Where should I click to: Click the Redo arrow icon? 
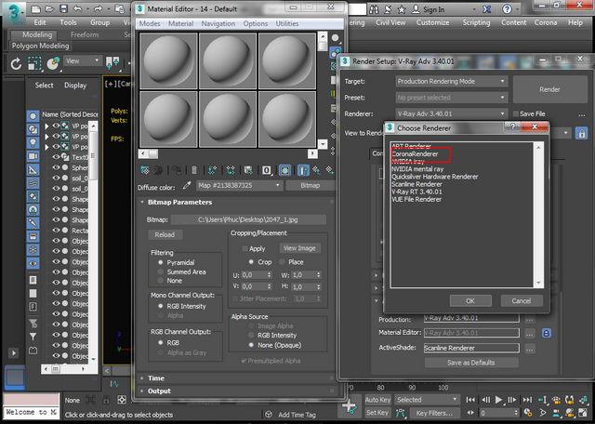pos(98,9)
